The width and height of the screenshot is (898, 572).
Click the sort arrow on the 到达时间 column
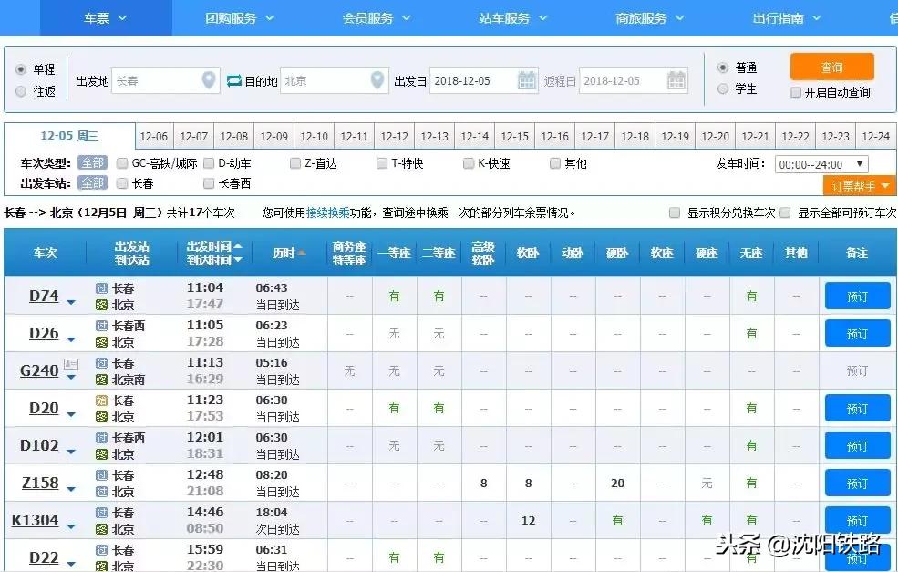point(238,259)
